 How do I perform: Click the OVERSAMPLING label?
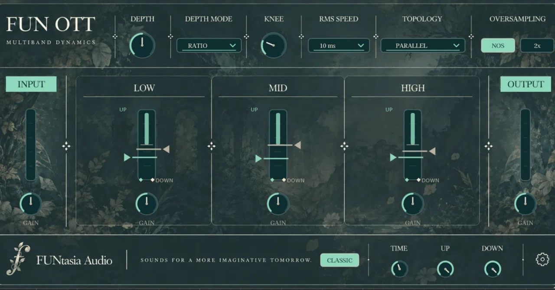click(517, 19)
